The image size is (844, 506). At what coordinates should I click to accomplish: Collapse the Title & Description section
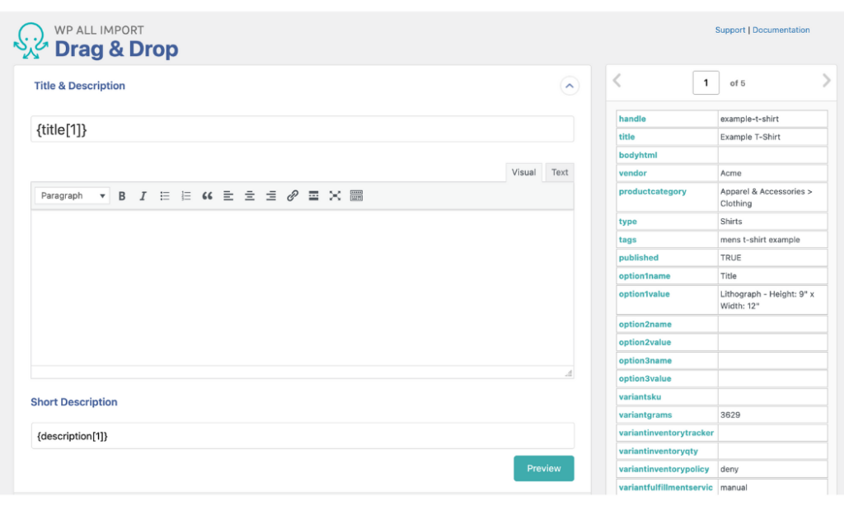[569, 86]
